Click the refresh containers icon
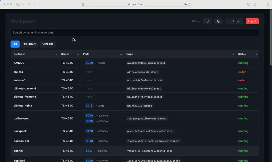This screenshot has width=272, height=162. pyautogui.click(x=207, y=21)
